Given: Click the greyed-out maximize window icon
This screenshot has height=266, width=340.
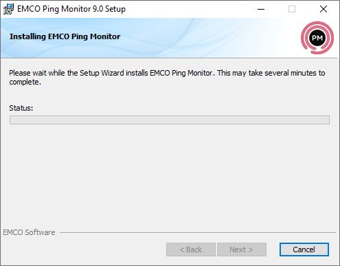Looking at the screenshot, I should pos(292,9).
